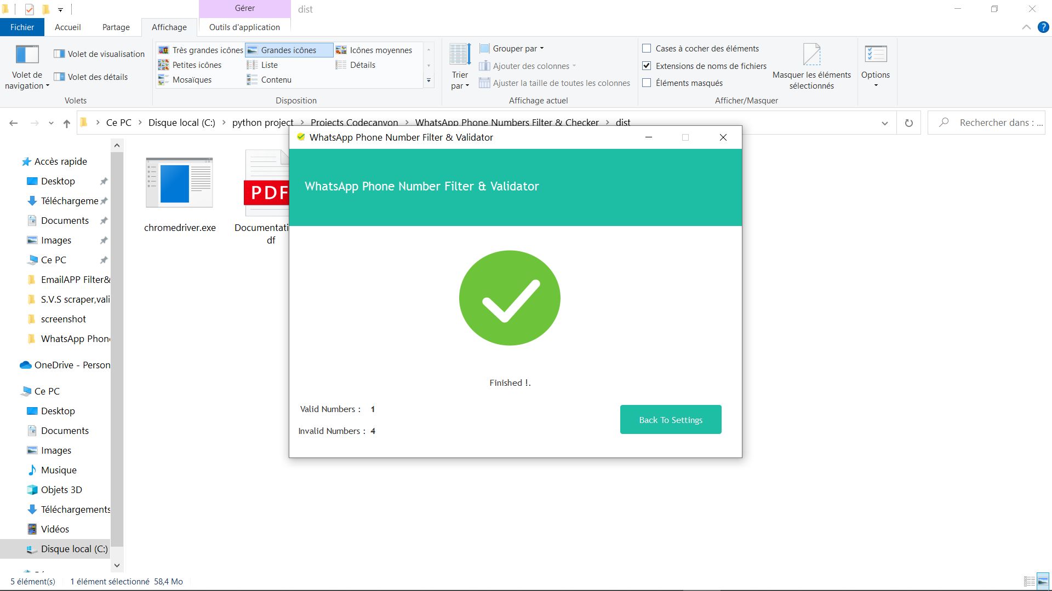Screen dimensions: 1052x591
Task: Click Back To Settings button
Action: pyautogui.click(x=671, y=420)
